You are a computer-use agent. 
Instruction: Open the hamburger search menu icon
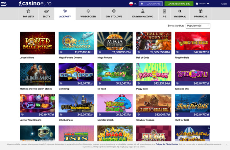4,4
